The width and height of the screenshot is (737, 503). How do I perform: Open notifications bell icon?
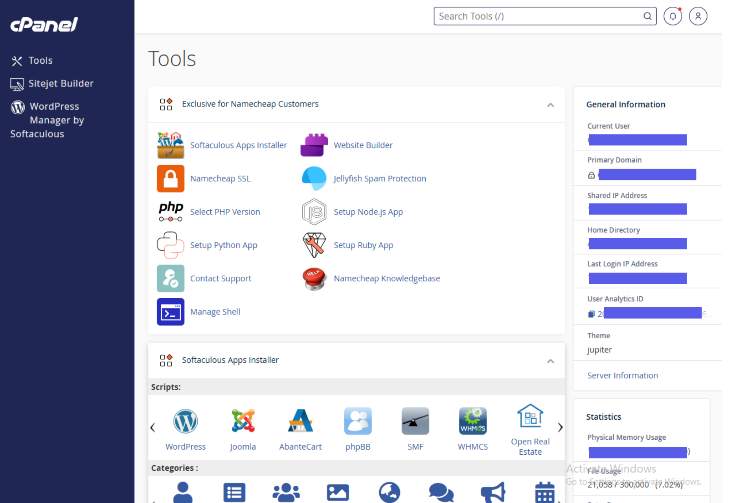pyautogui.click(x=673, y=16)
